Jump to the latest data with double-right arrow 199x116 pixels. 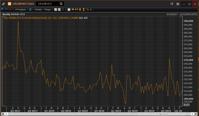coord(196,114)
